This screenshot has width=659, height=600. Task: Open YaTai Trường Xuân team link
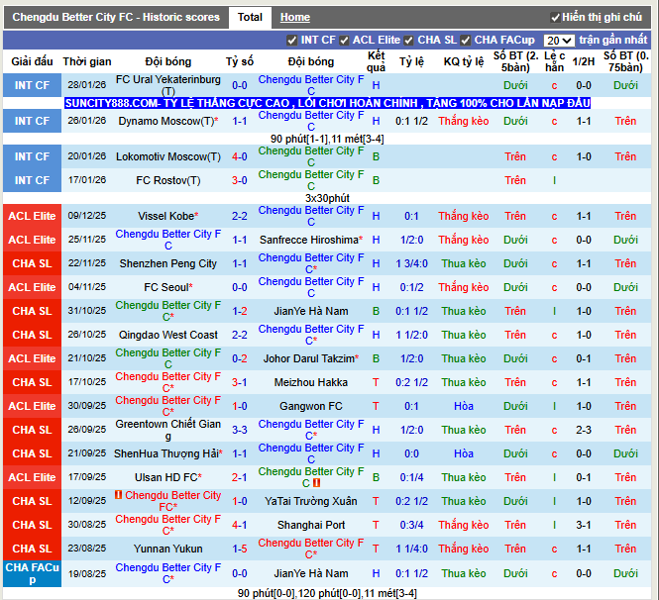pos(311,501)
